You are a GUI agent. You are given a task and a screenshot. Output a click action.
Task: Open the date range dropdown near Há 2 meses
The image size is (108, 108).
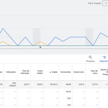coord(105,3)
